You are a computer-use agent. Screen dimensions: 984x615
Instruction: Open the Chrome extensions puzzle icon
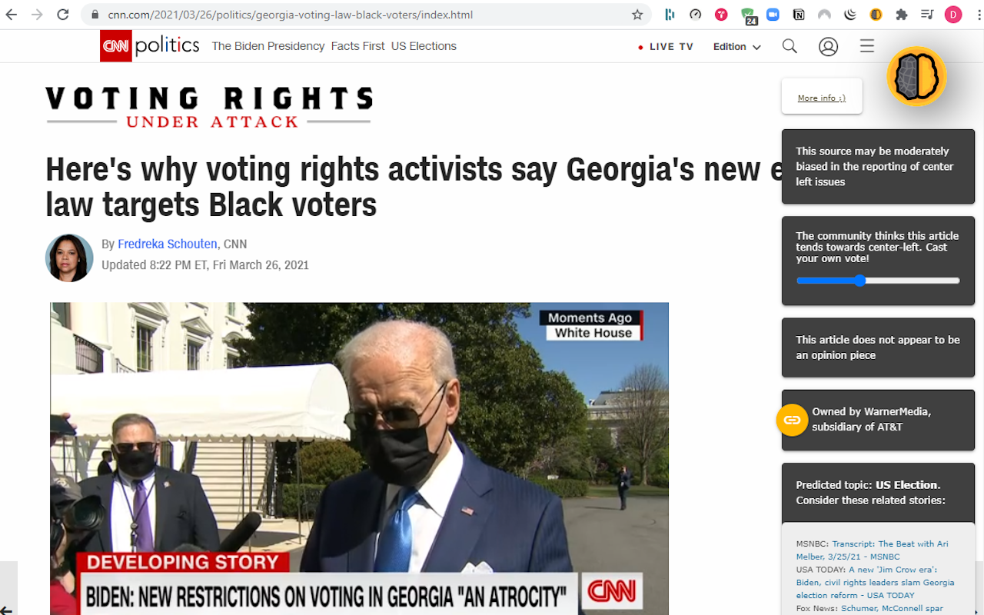point(902,15)
